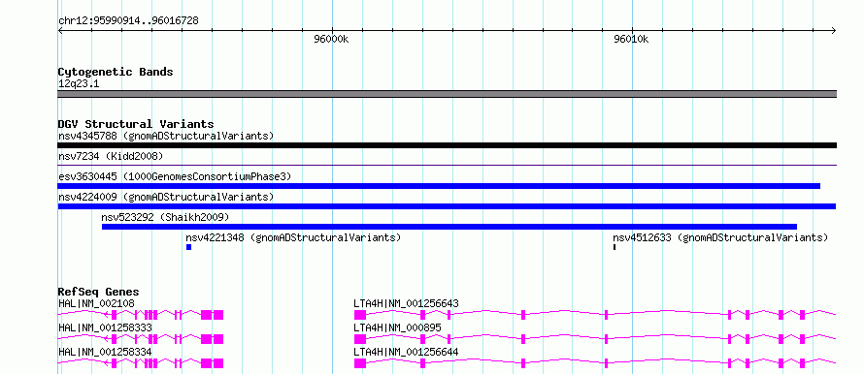Open the LTA4H|NM_000895 transcript label
864x374 pixels.
[397, 327]
